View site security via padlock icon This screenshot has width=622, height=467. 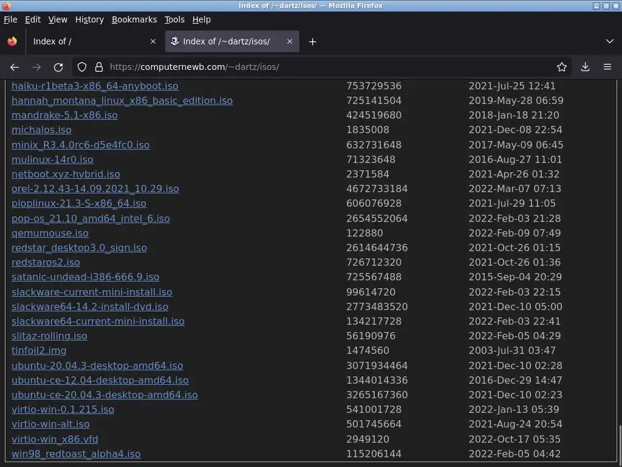pos(99,67)
